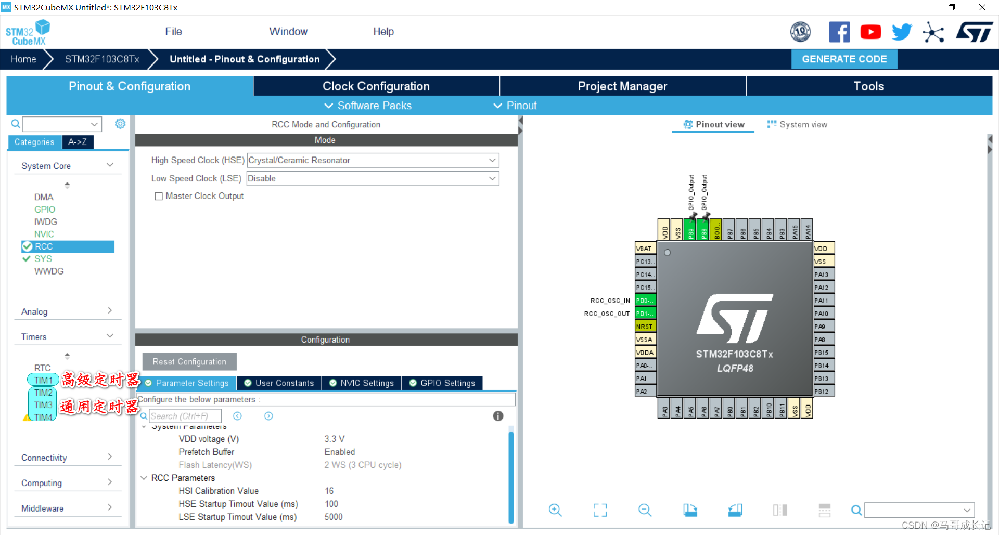
Task: Open the File menu
Action: [x=173, y=32]
